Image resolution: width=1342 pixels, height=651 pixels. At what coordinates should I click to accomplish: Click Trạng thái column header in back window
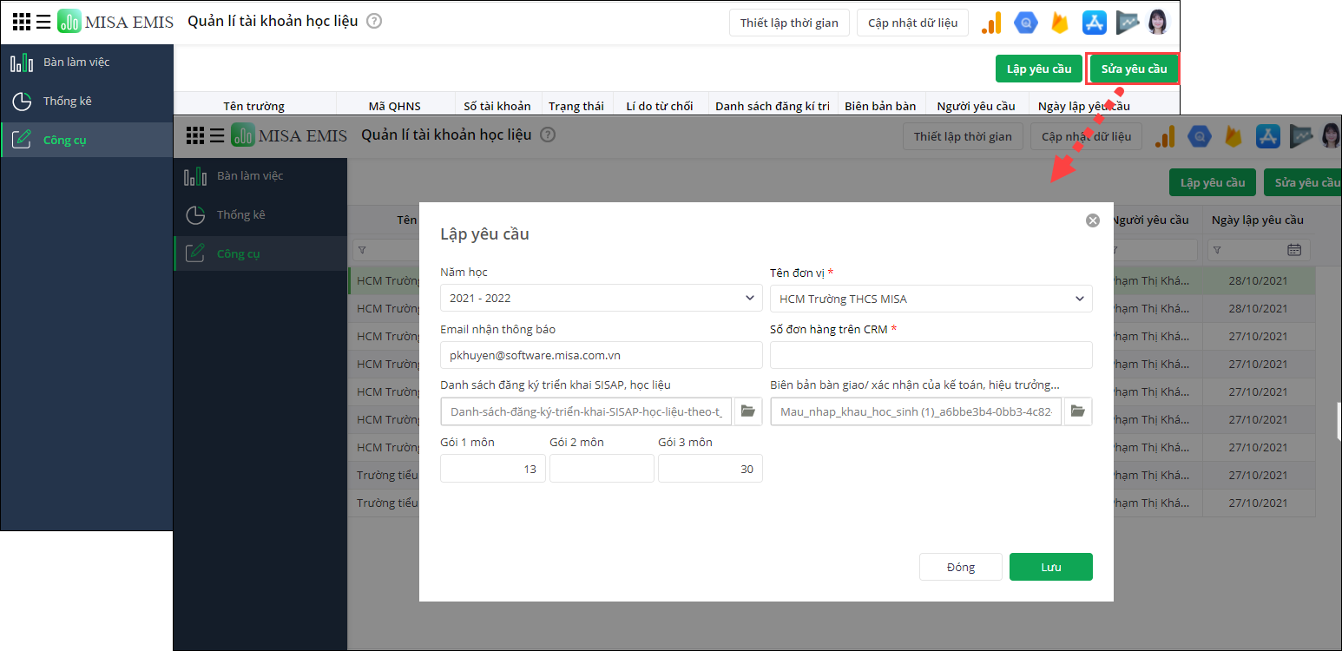(x=576, y=106)
